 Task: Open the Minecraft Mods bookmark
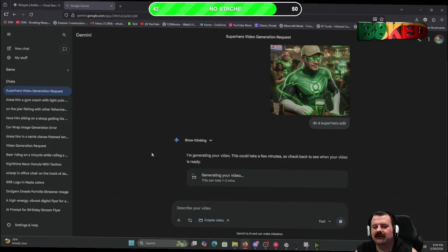click(296, 26)
